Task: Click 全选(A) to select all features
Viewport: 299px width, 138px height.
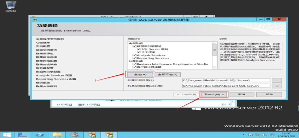Action: pos(140,74)
